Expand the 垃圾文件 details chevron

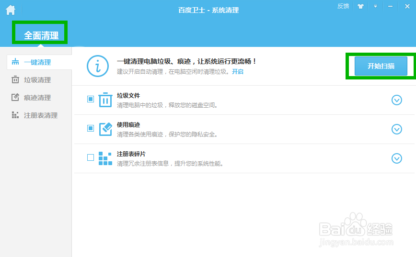click(397, 100)
